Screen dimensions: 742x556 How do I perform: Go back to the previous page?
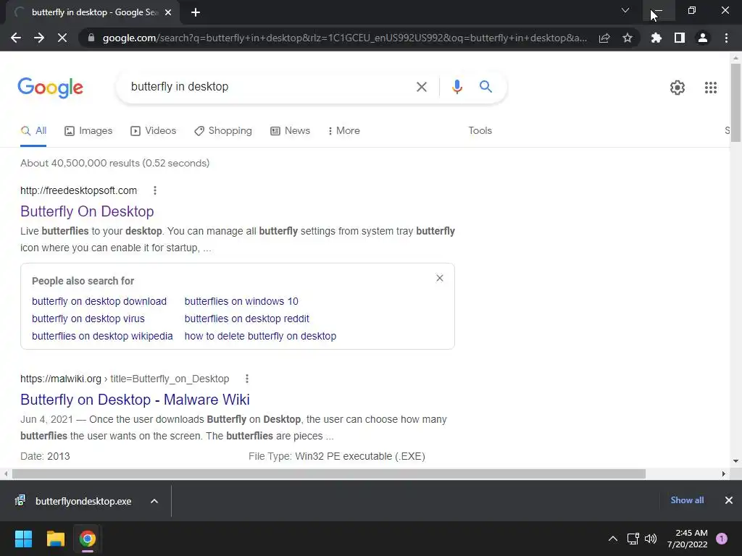point(16,38)
